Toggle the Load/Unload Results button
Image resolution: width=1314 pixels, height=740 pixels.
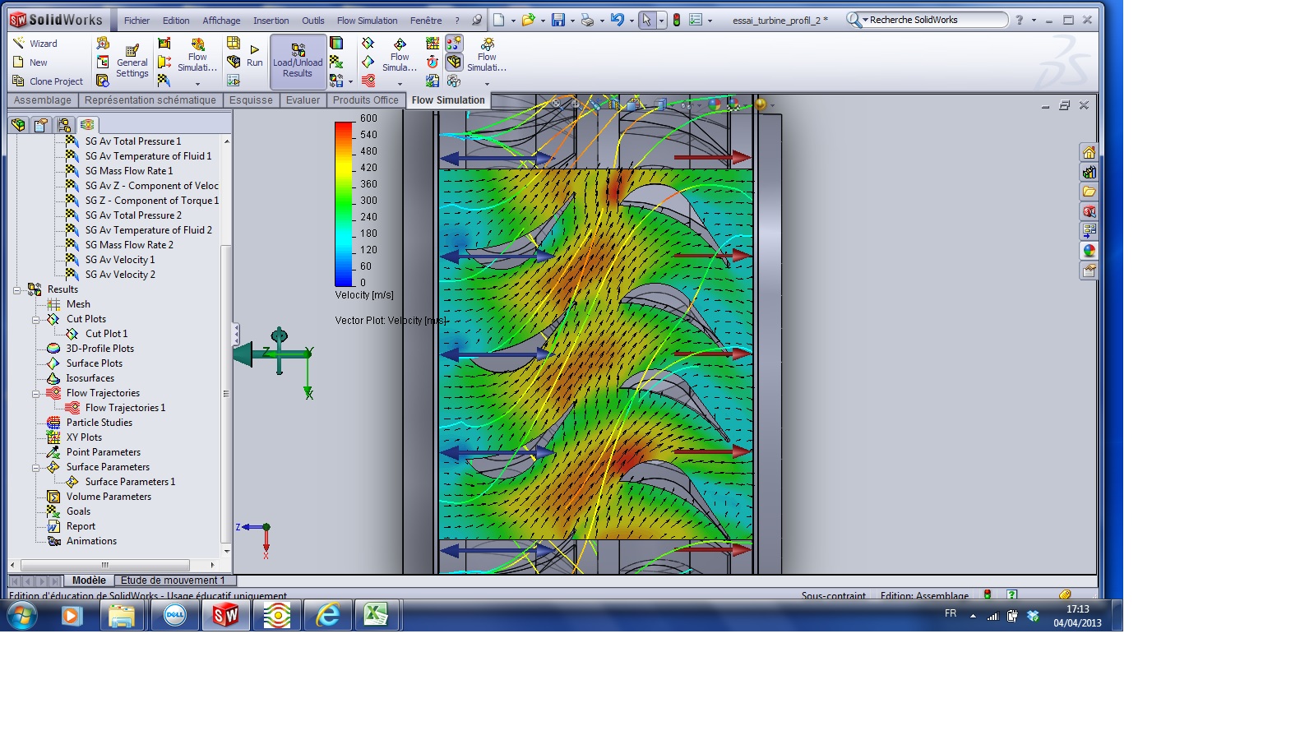[298, 62]
